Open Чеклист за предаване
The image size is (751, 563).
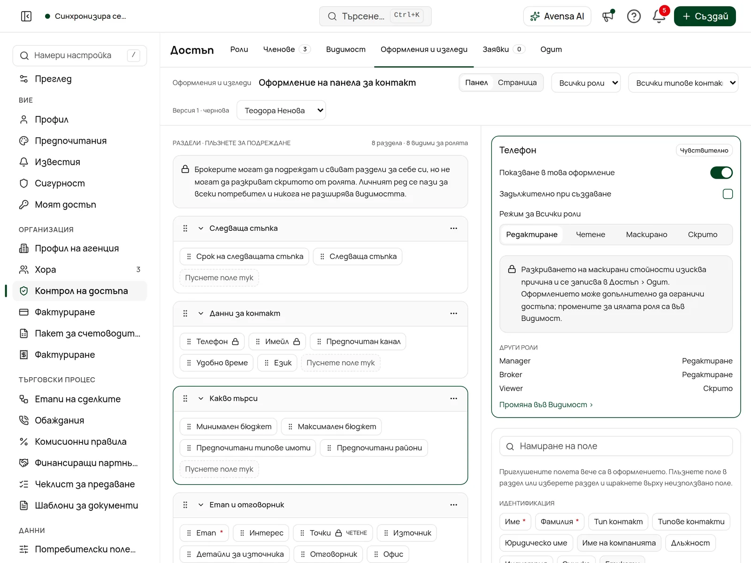click(x=80, y=484)
